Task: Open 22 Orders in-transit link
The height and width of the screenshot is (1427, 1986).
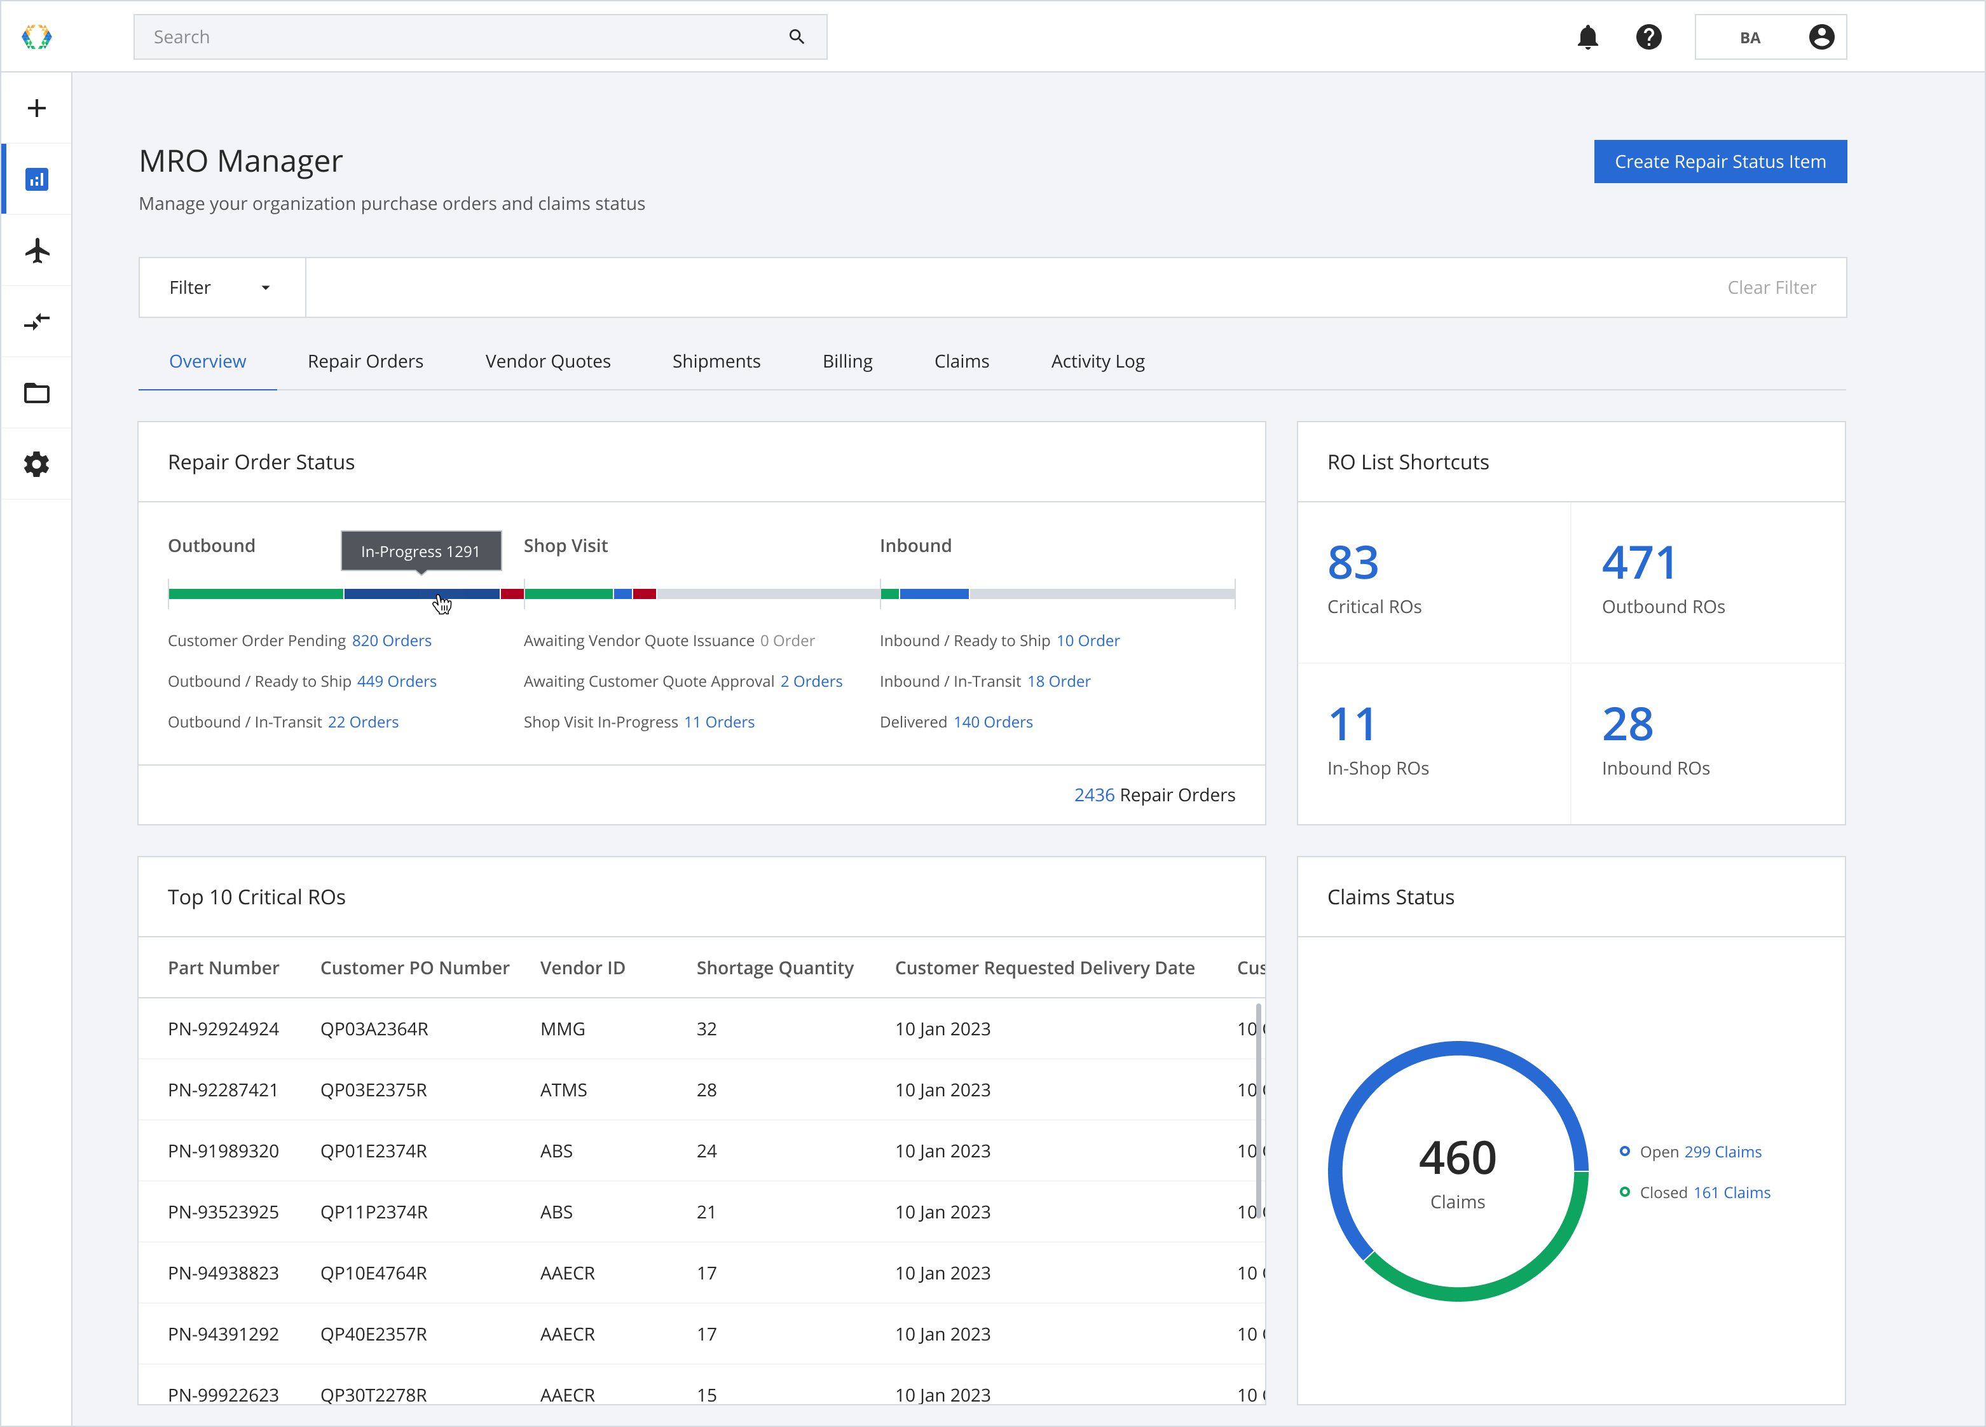Action: 364,722
